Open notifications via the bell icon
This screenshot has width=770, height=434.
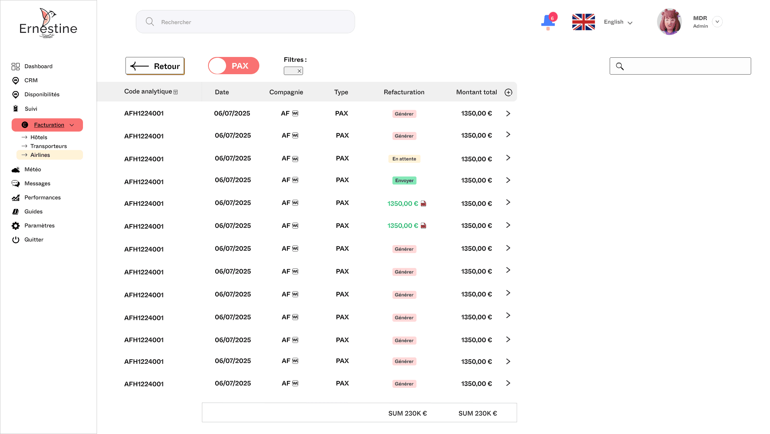[x=548, y=22]
